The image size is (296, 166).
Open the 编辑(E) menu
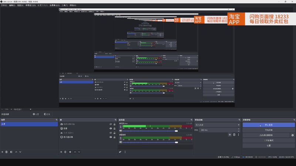(x=12, y=5)
